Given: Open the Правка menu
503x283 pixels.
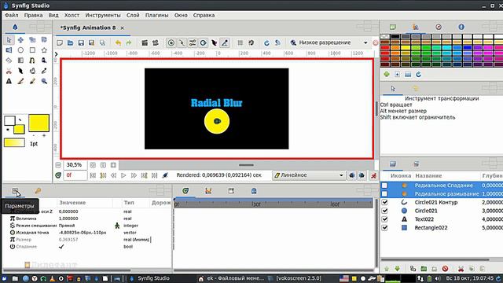Looking at the screenshot, I should (33, 15).
